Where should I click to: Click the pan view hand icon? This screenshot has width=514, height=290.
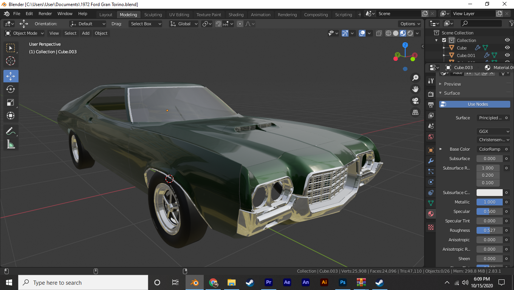point(415,89)
